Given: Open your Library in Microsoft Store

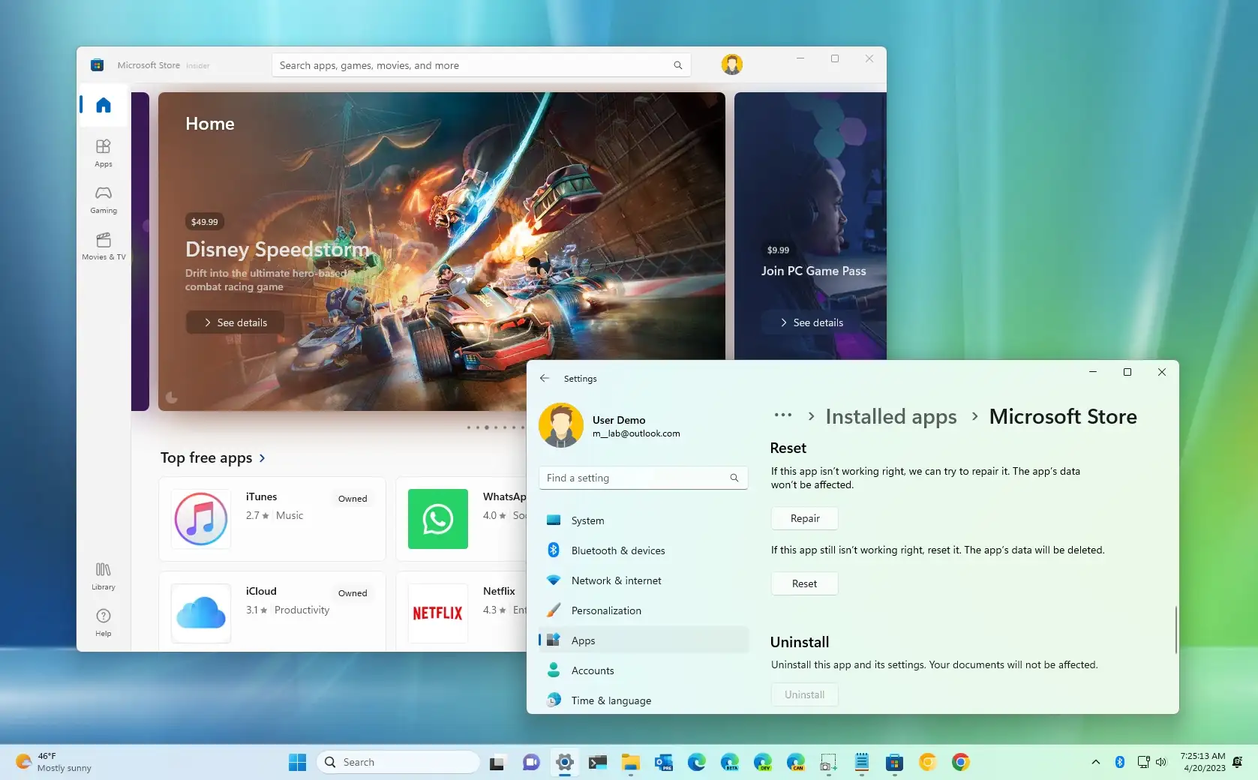Looking at the screenshot, I should [x=103, y=574].
